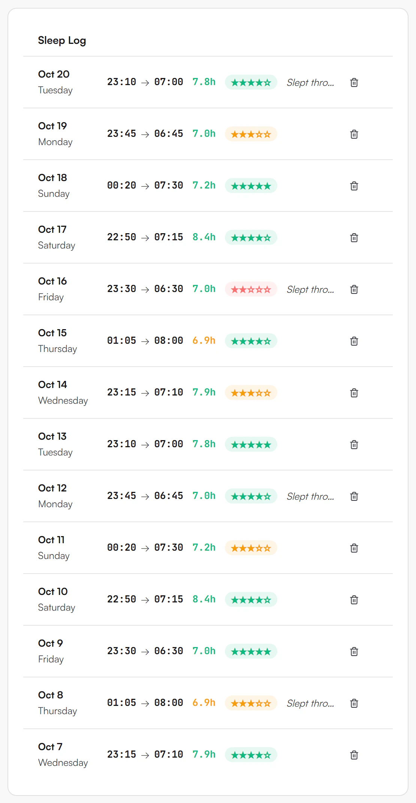Delete the Oct 20 sleep entry
This screenshot has width=416, height=803.
(x=354, y=82)
